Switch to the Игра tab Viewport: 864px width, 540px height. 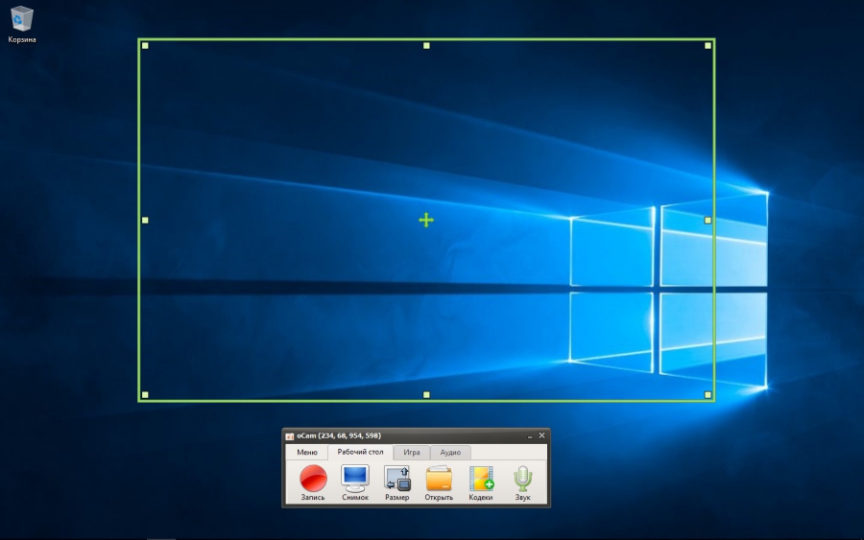click(x=411, y=453)
